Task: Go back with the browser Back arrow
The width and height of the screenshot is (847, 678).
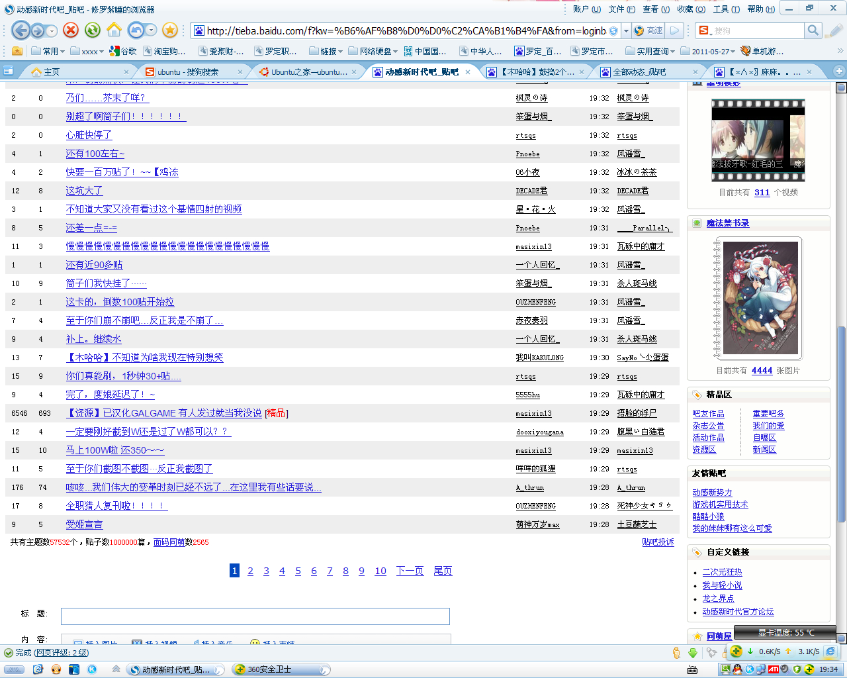Action: [21, 30]
